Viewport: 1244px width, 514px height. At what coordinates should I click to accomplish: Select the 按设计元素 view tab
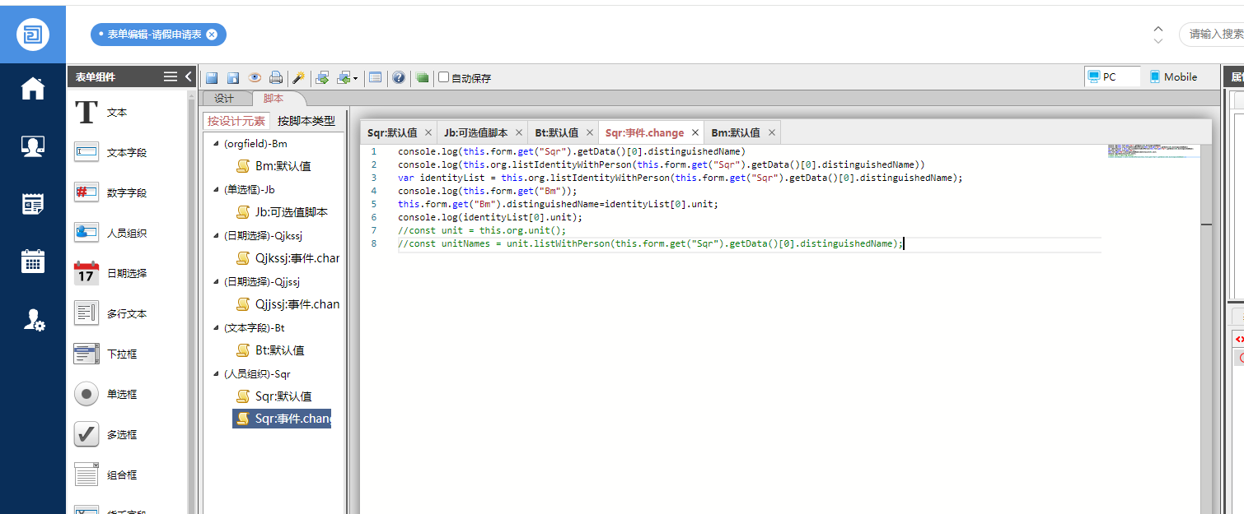point(236,121)
